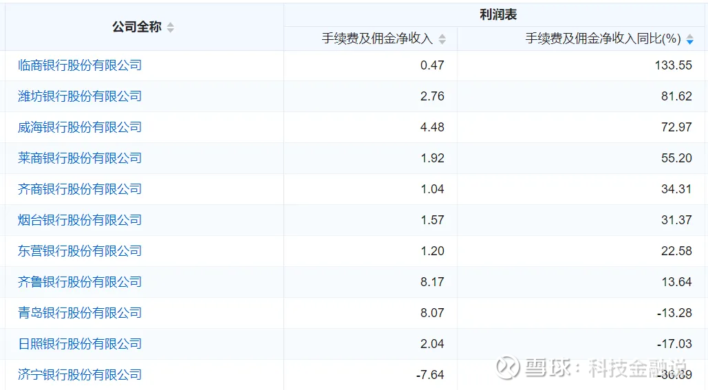Screen dimensions: 708x390
Task: Sort by 手续费及佣金净收入 sort arrows
Action: coord(442,39)
